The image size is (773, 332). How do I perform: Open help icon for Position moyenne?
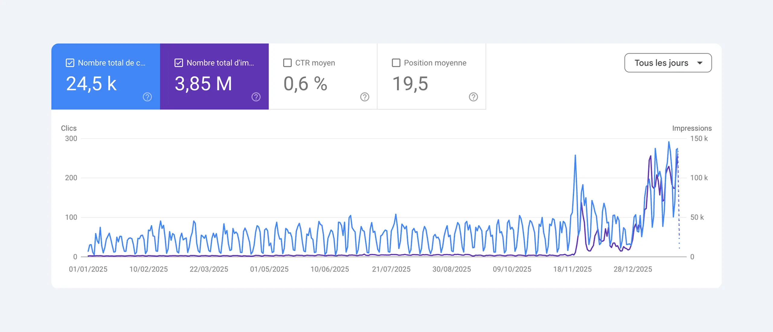click(x=473, y=97)
